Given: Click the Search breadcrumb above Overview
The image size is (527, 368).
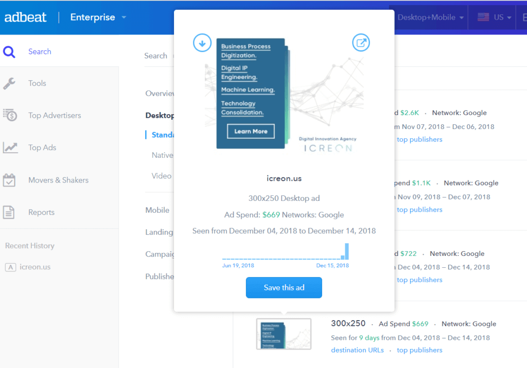Looking at the screenshot, I should [155, 56].
